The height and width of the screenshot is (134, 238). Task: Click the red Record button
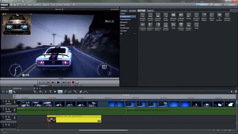(x=73, y=82)
